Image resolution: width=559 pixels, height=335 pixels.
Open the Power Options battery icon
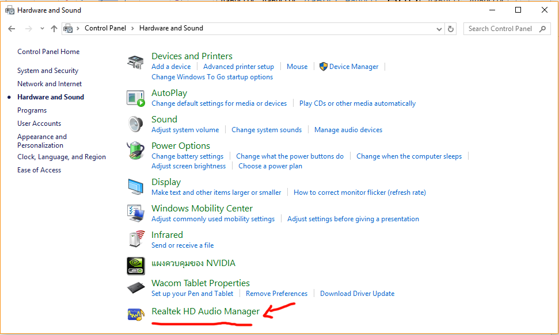pyautogui.click(x=135, y=150)
